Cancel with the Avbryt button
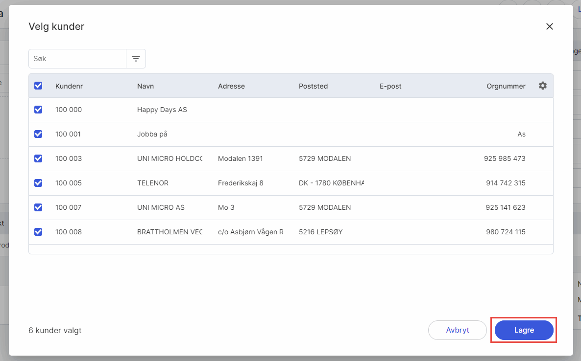This screenshot has height=361, width=581. click(457, 330)
